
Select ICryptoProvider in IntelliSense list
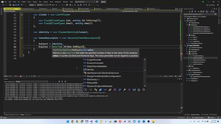tap(94, 60)
